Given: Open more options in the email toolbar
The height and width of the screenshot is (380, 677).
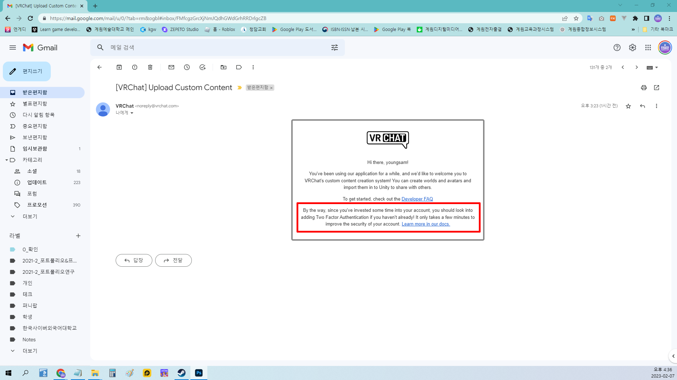Looking at the screenshot, I should pos(253,67).
